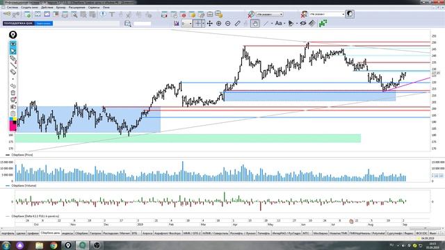This screenshot has height=250, width=445.
Task: Select the ruler measure tool
Action: (x=238, y=24)
